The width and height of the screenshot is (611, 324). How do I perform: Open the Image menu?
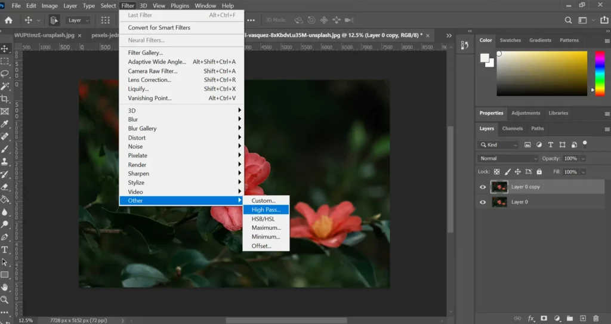[50, 6]
